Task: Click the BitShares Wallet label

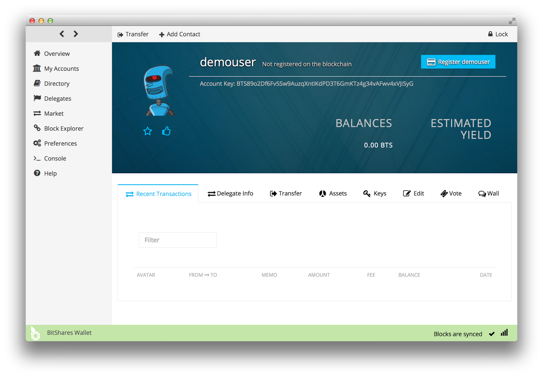Action: coord(69,333)
